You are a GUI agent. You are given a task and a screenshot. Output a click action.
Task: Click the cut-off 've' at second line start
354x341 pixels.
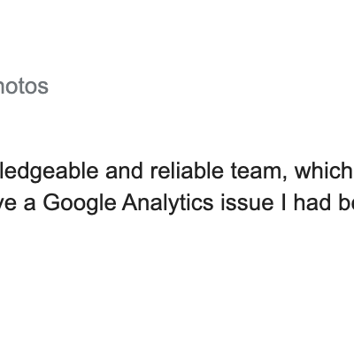(8, 205)
